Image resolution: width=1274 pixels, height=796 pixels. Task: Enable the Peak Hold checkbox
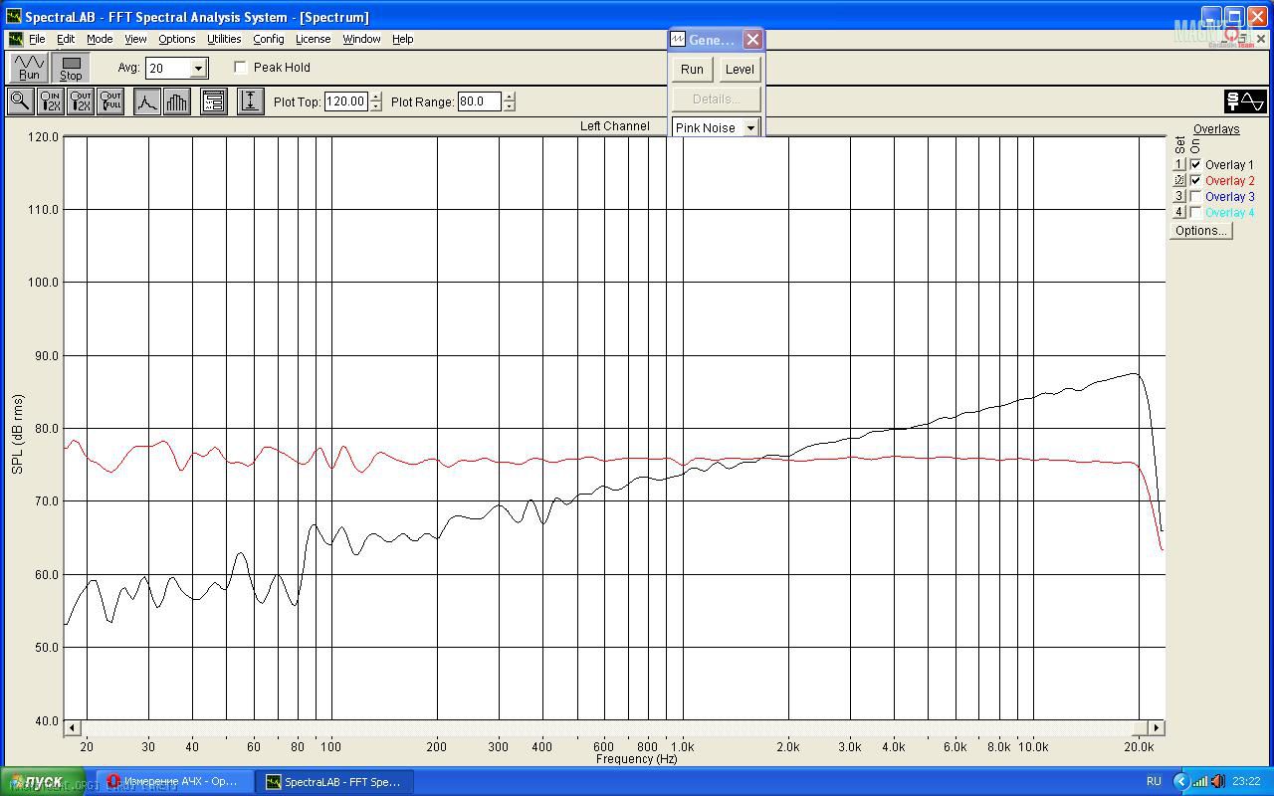pyautogui.click(x=241, y=68)
